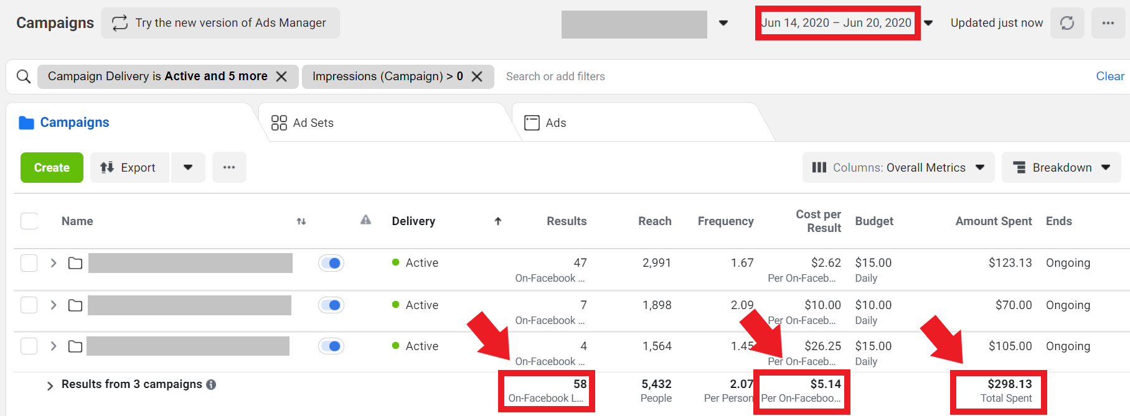
Task: Click the warning triangle column icon
Action: pos(365,220)
